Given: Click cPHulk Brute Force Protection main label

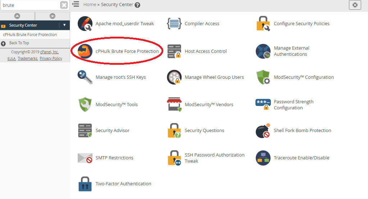Looking at the screenshot, I should coord(127,51).
